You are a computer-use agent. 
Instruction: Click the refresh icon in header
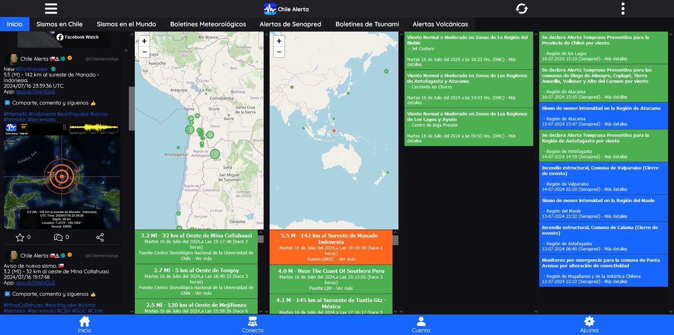click(x=522, y=8)
